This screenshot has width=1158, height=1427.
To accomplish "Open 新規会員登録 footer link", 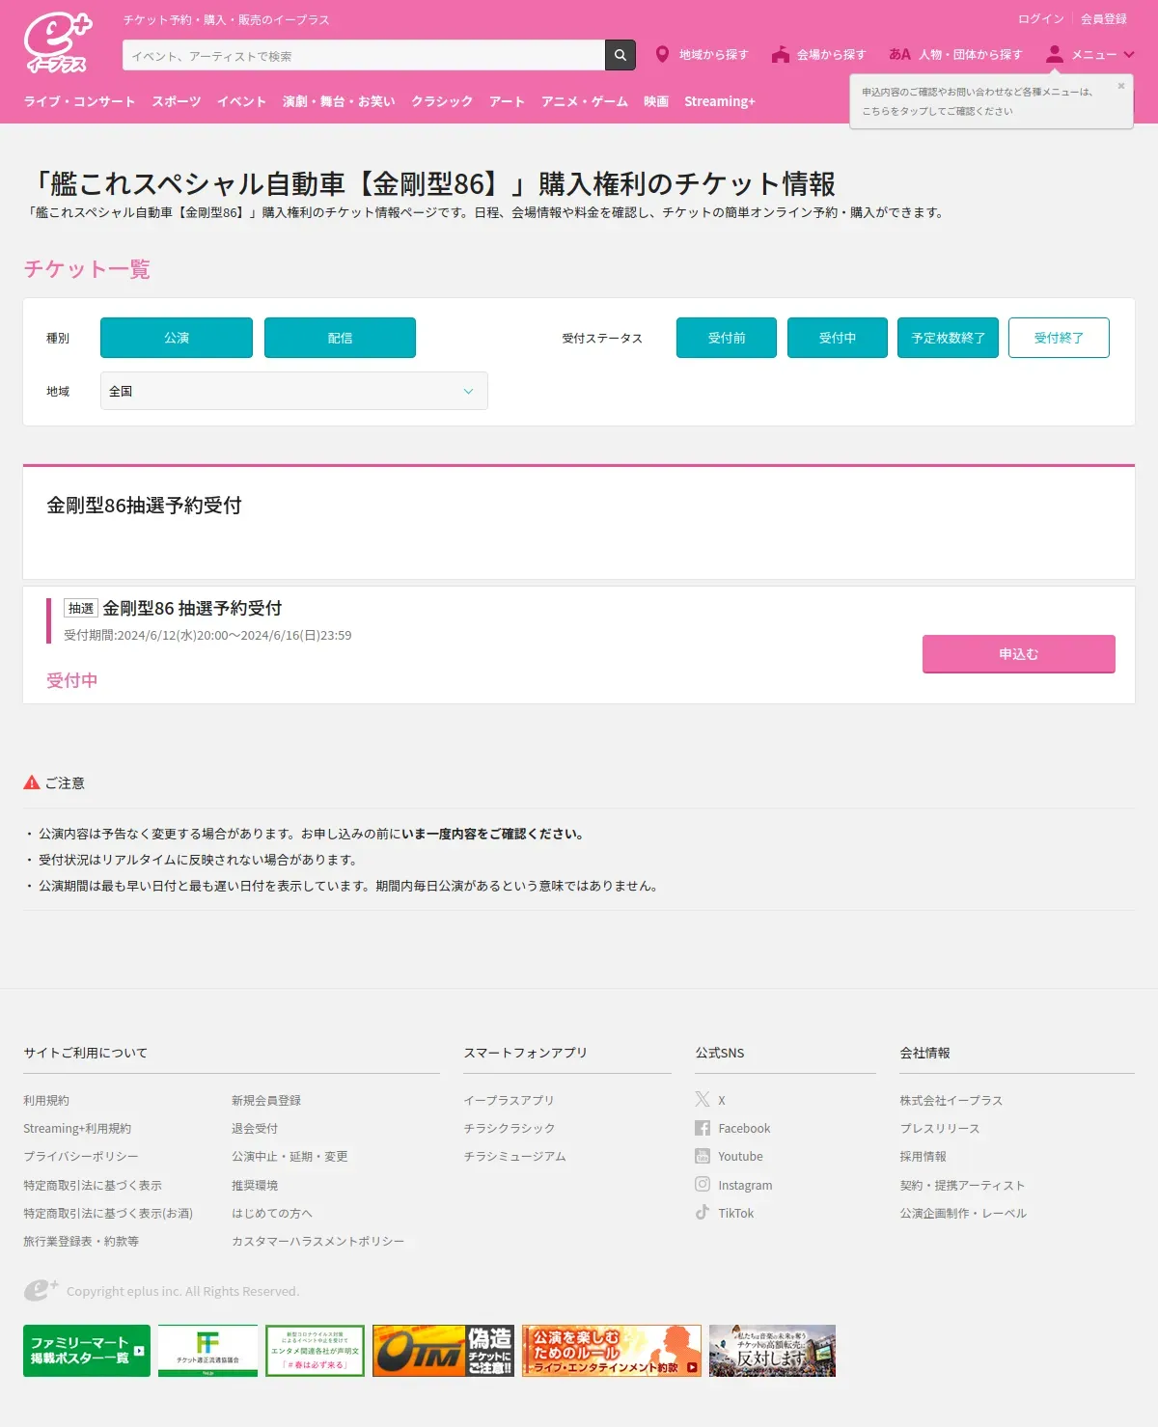I will click(266, 1100).
